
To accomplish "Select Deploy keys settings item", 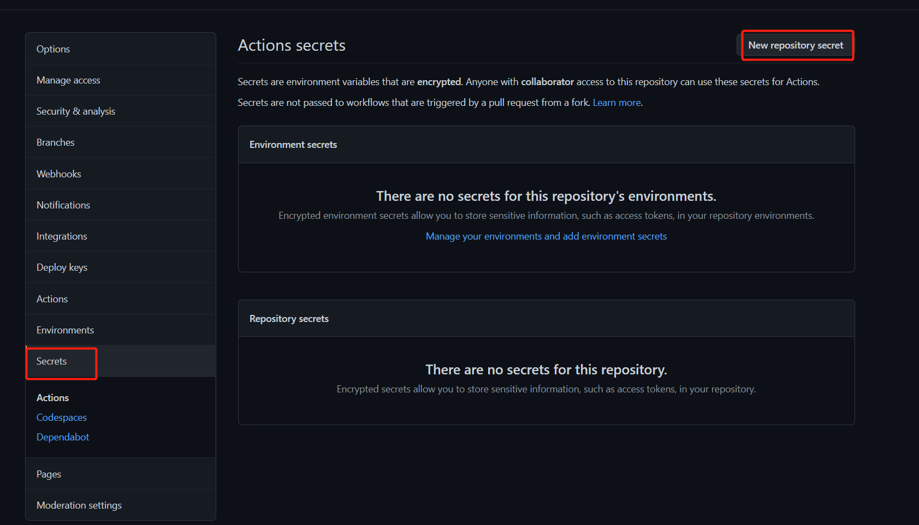I will click(62, 267).
